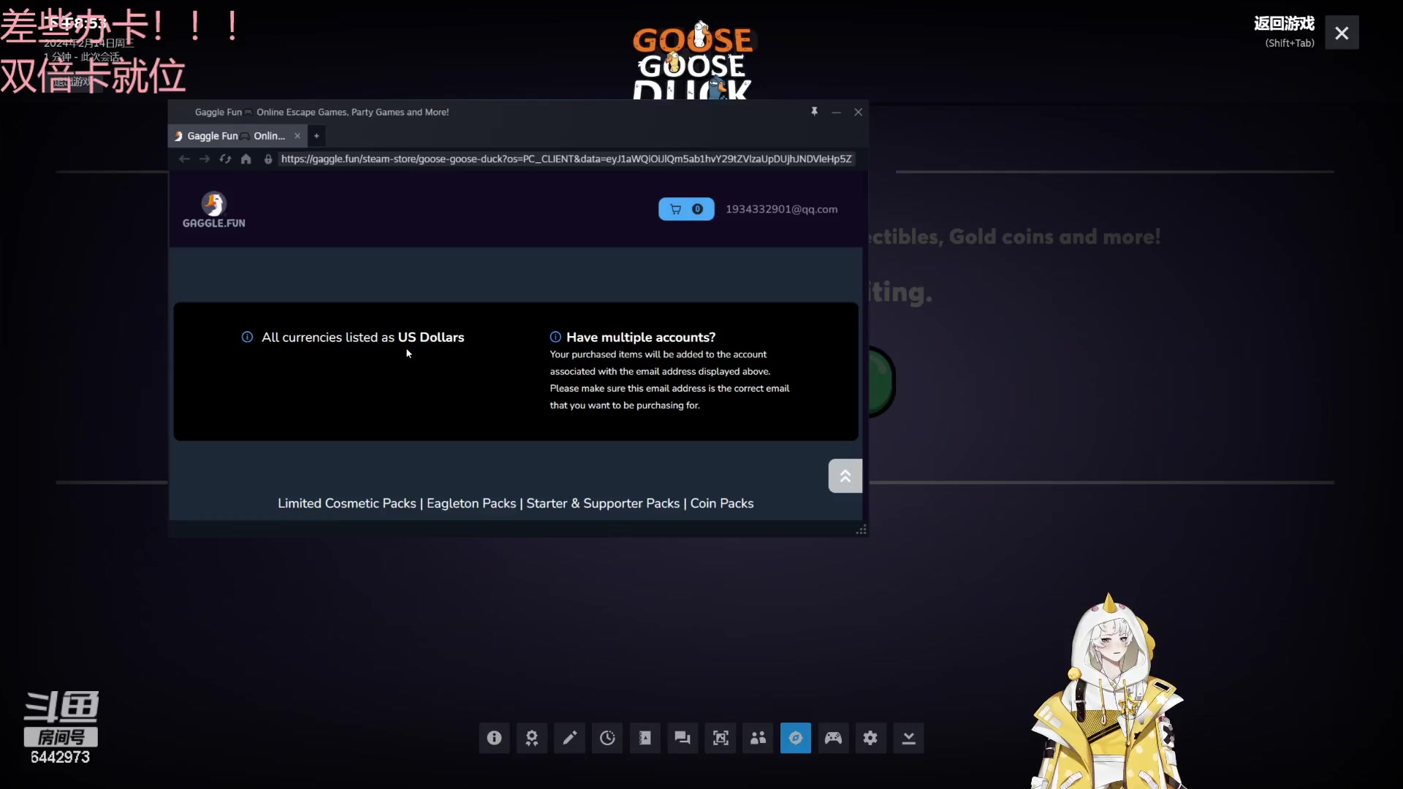This screenshot has height=789, width=1403.
Task: Open the friends list icon
Action: pos(758,738)
